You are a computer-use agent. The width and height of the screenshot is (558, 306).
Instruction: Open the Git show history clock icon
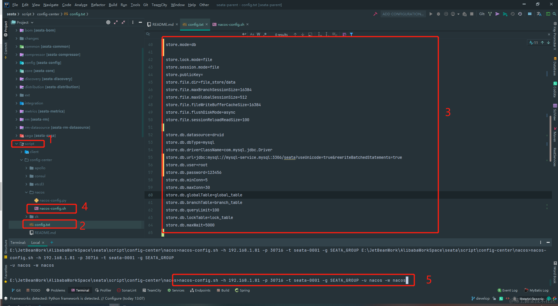tap(513, 14)
